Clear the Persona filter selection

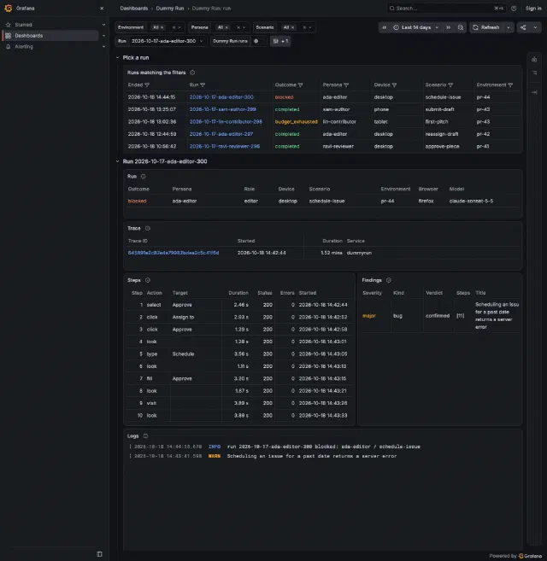(238, 27)
